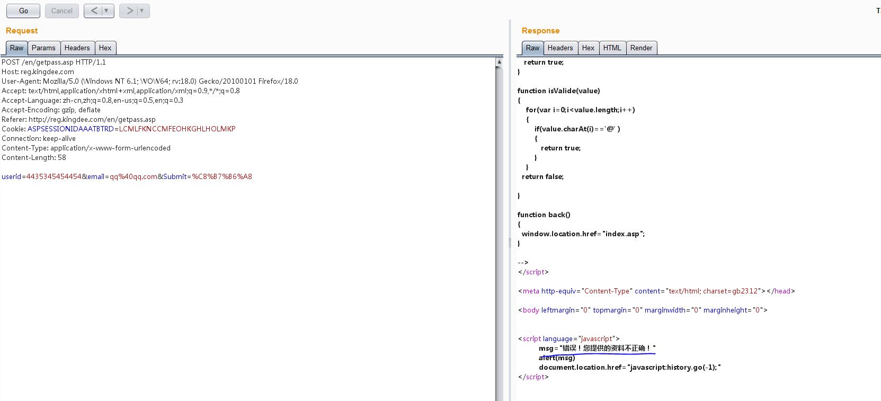Click the msg Chinese error message line
881x401 pixels.
coord(597,348)
